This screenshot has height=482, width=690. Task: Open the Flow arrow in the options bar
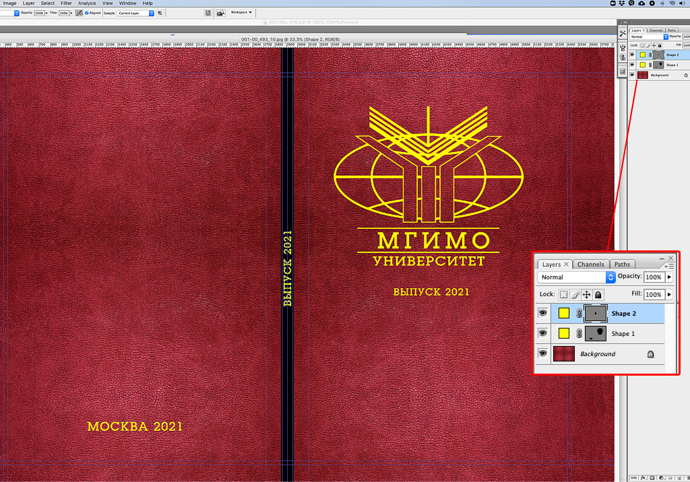[71, 13]
